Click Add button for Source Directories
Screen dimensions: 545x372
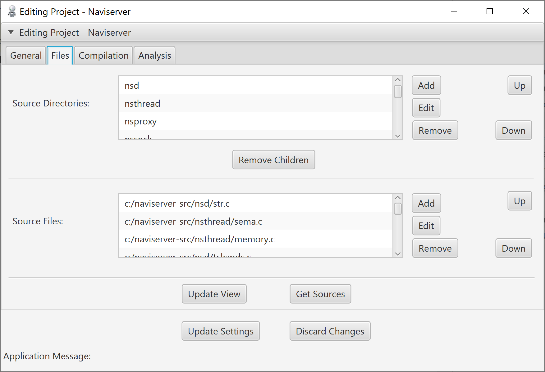[x=426, y=85]
